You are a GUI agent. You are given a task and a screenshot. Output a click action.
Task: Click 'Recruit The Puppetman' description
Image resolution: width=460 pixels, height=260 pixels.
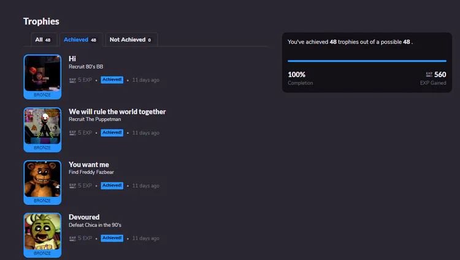(94, 119)
